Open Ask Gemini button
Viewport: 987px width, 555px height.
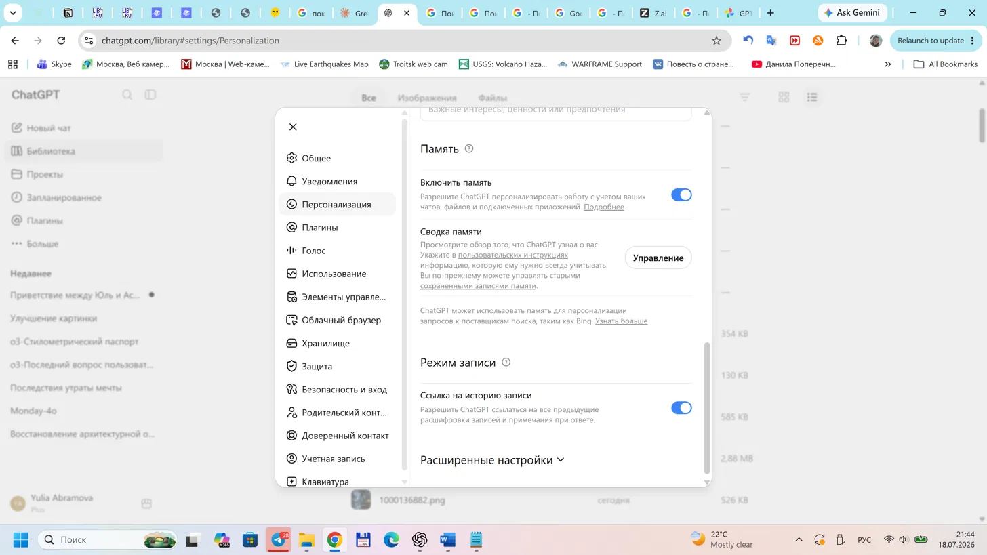coord(851,13)
